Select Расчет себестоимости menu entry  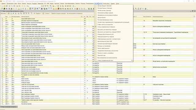(x=104, y=48)
